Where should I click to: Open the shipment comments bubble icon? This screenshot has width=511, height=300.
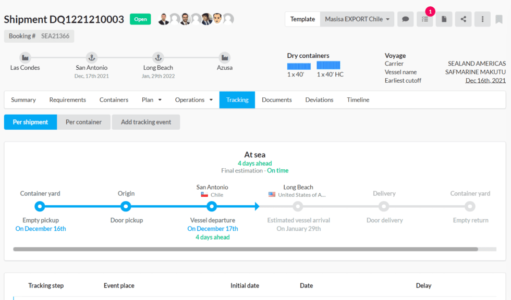406,19
